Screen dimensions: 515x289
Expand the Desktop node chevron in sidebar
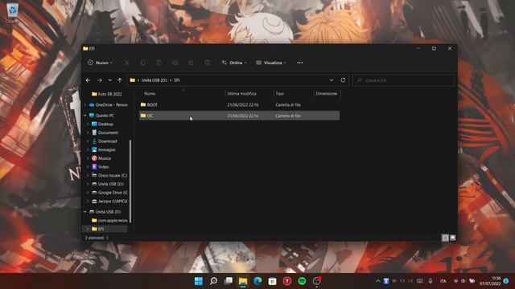click(88, 124)
